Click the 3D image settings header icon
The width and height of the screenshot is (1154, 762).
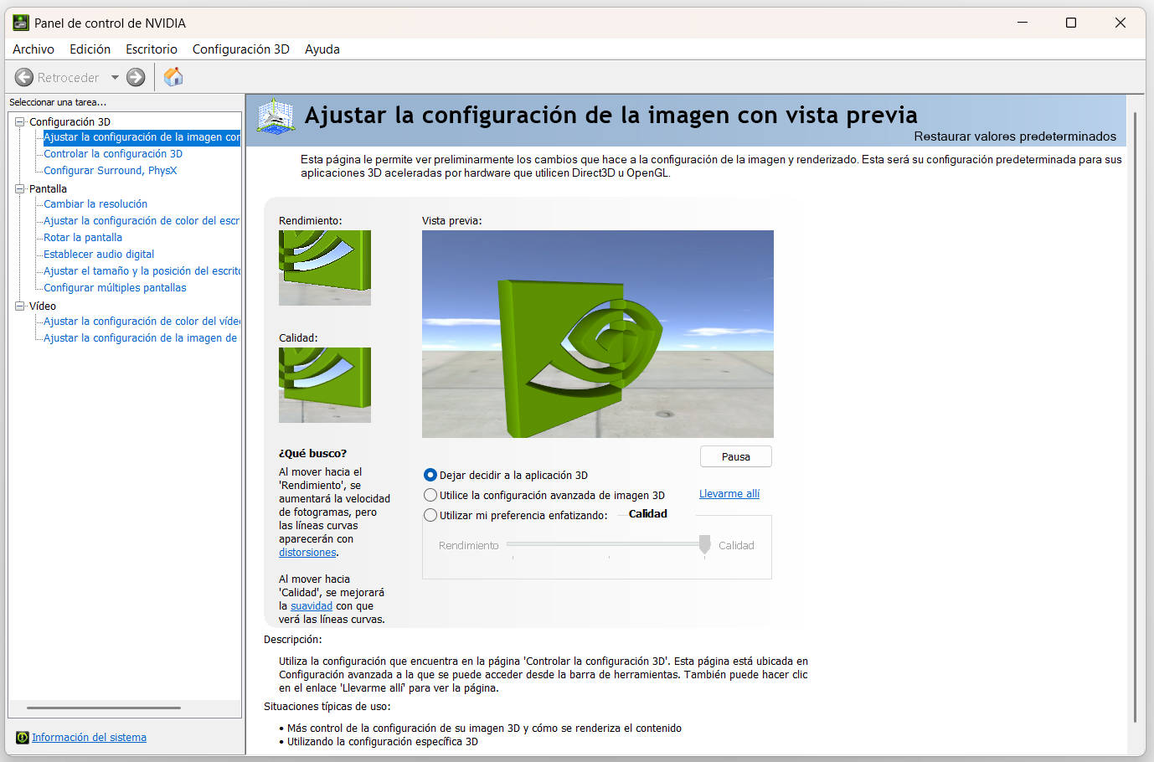pyautogui.click(x=276, y=116)
